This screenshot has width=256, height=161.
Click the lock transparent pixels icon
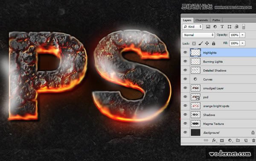(x=194, y=44)
